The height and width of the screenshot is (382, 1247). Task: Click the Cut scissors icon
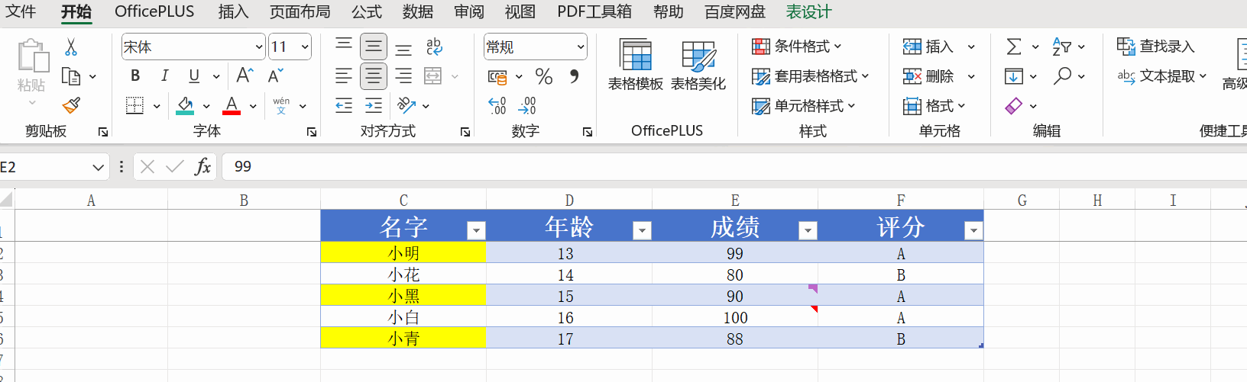[71, 47]
